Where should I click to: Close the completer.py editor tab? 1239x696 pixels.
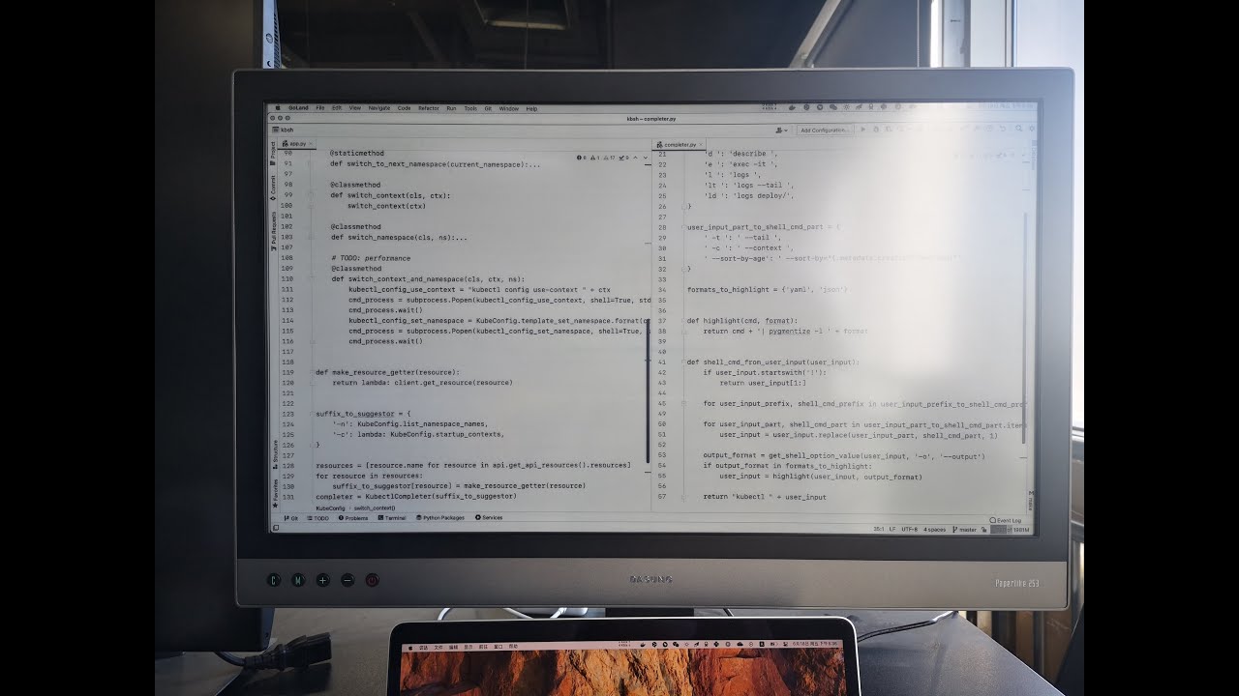(702, 145)
